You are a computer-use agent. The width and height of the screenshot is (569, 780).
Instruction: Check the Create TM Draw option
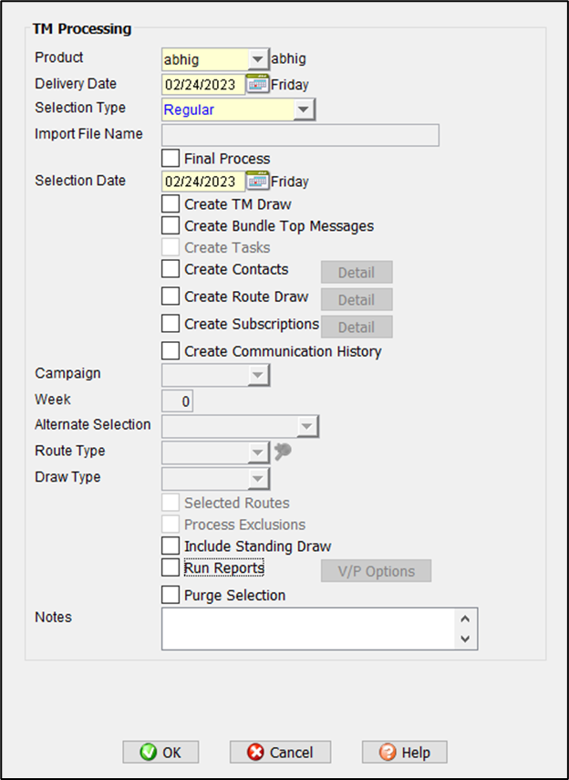[x=171, y=203]
